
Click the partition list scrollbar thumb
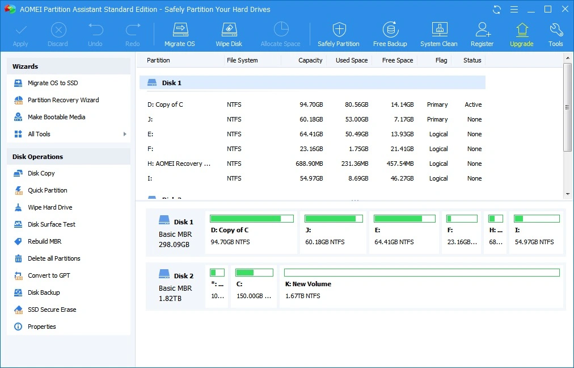click(567, 107)
